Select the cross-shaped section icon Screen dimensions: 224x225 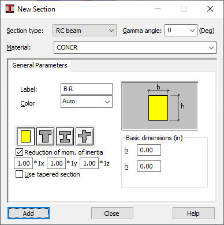tap(84, 136)
